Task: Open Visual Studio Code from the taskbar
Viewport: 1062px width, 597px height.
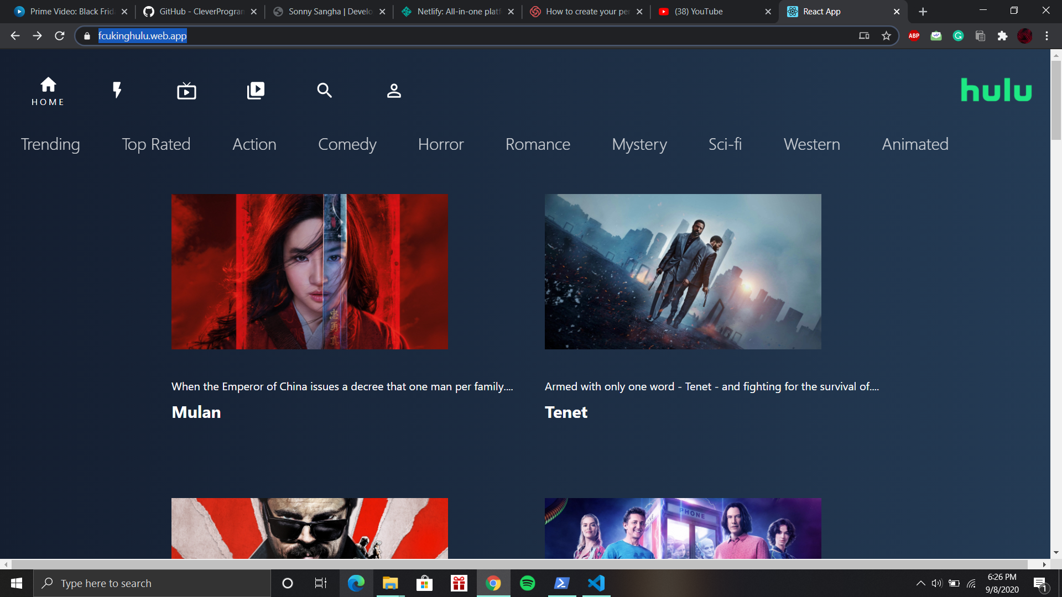Action: point(596,583)
